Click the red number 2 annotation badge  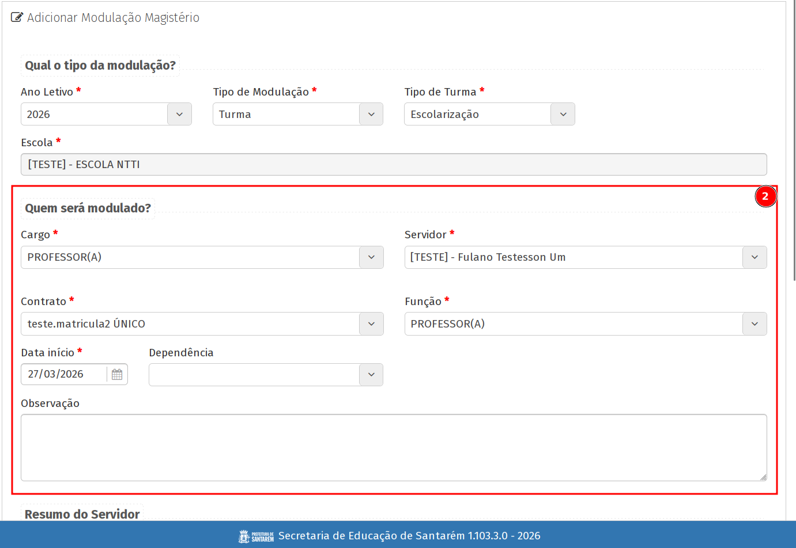click(x=765, y=196)
